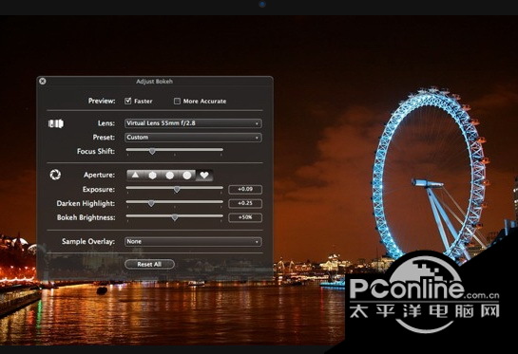The width and height of the screenshot is (518, 354).
Task: Toggle the Faster preview checkbox
Action: pyautogui.click(x=128, y=101)
